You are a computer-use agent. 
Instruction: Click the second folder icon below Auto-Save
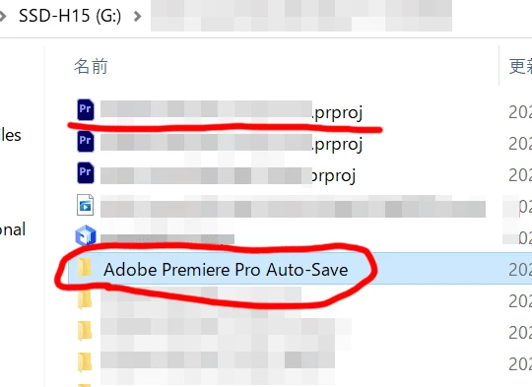click(85, 331)
